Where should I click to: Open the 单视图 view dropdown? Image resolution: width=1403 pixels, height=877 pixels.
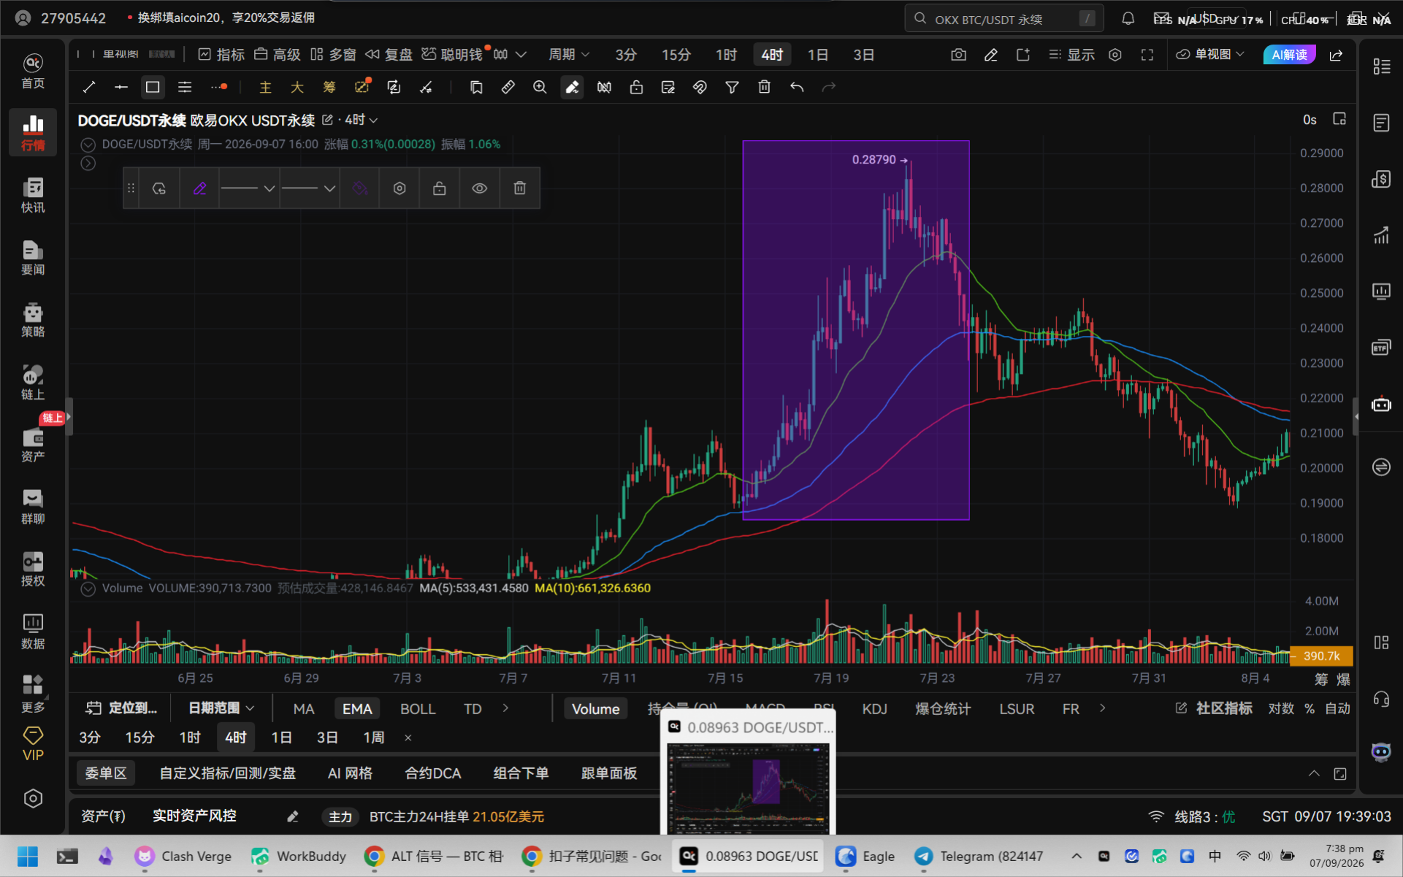click(x=1210, y=55)
